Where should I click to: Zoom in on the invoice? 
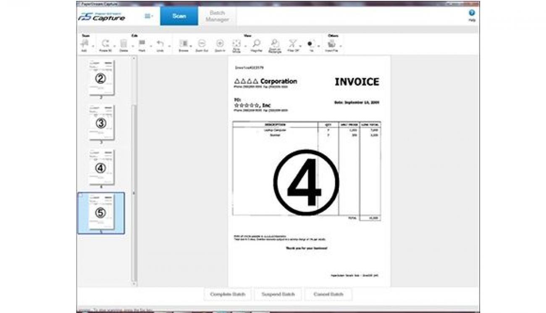220,44
